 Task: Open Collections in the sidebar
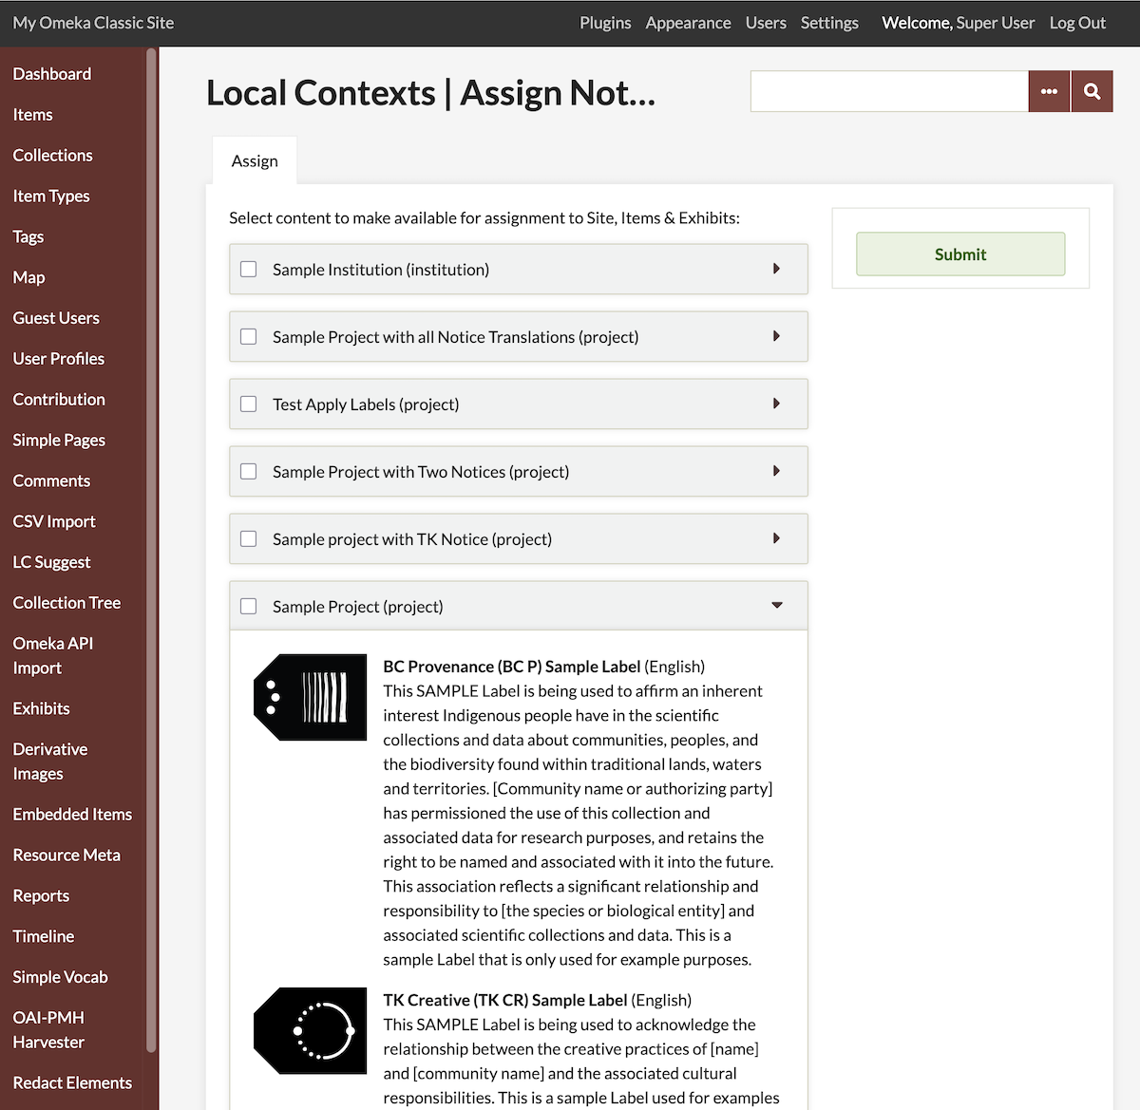(53, 156)
